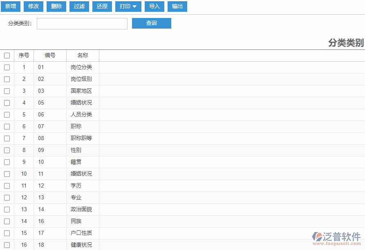Screen dimensions: 365x250
Task: Check the checkbox for 性别 row
Action: tap(7, 150)
